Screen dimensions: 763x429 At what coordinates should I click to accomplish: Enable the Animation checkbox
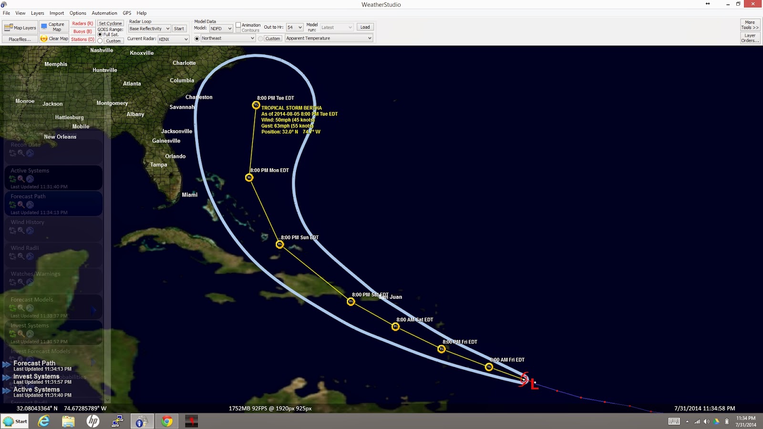tap(238, 25)
